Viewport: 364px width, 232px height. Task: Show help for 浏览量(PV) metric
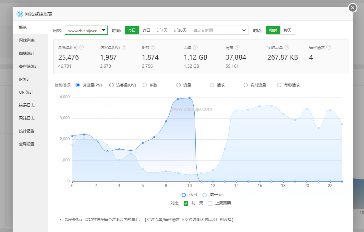(81, 47)
